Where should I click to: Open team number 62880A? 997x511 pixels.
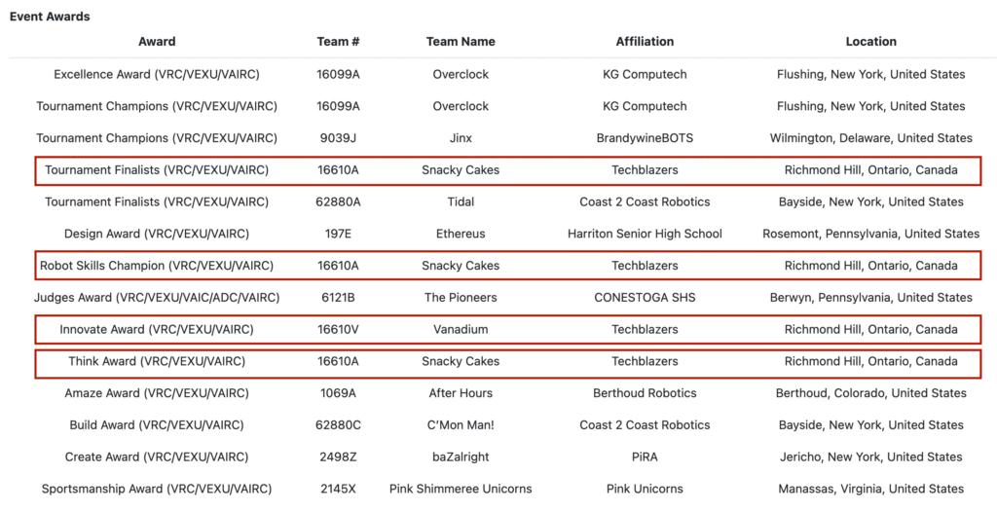[x=338, y=202]
